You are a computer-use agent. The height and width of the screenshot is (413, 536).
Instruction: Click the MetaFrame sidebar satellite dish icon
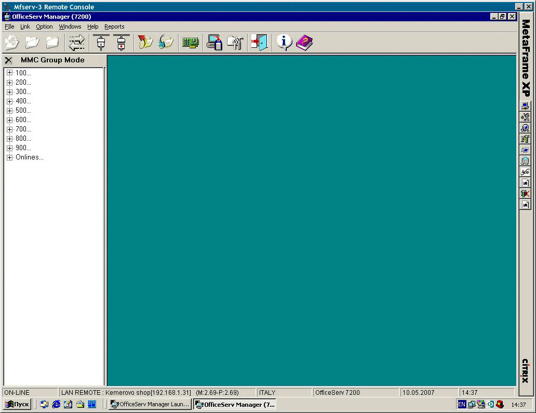[526, 117]
